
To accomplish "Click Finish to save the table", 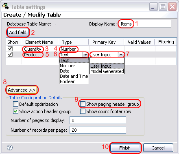I will point(125,148).
